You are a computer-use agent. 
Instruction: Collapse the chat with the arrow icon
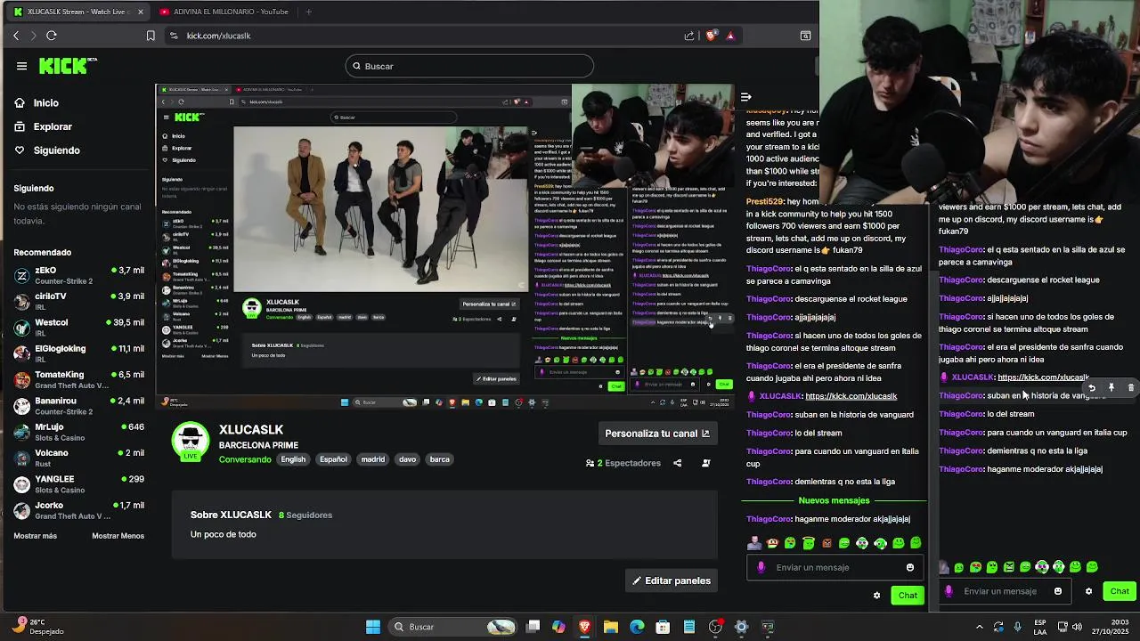pos(746,96)
